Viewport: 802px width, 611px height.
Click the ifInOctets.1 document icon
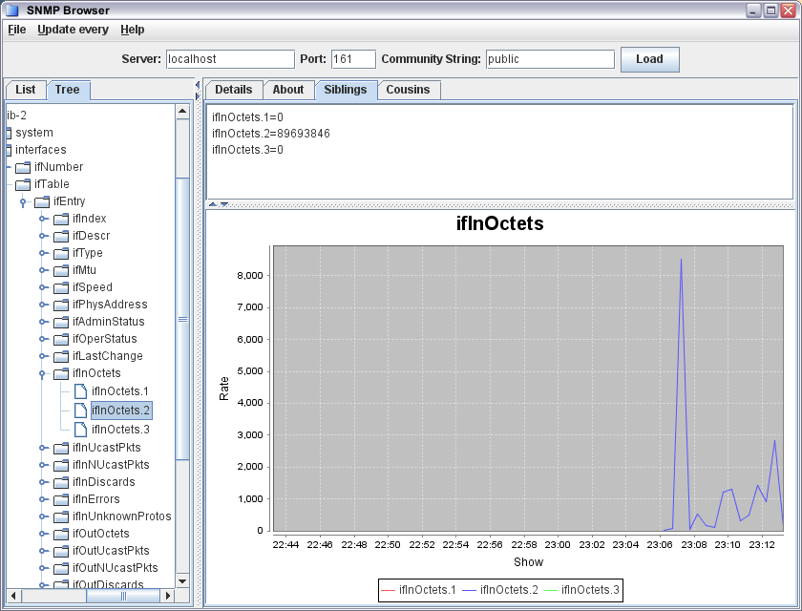point(80,391)
